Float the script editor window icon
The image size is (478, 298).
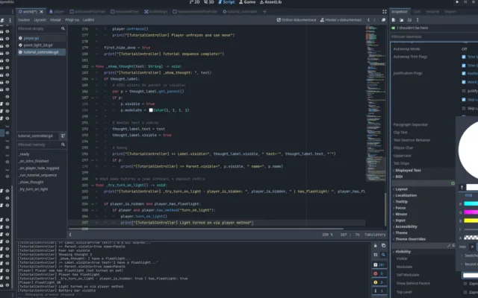tap(383, 20)
